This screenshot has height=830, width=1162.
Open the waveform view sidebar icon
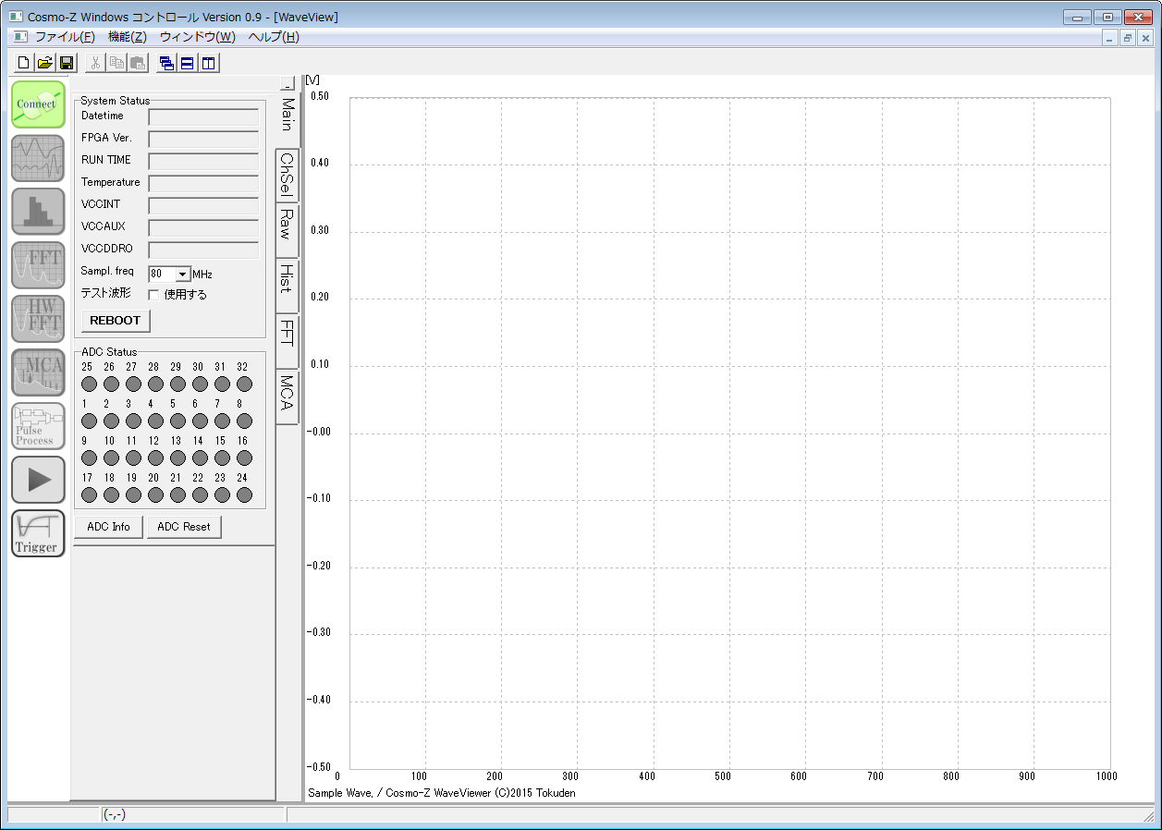point(38,158)
